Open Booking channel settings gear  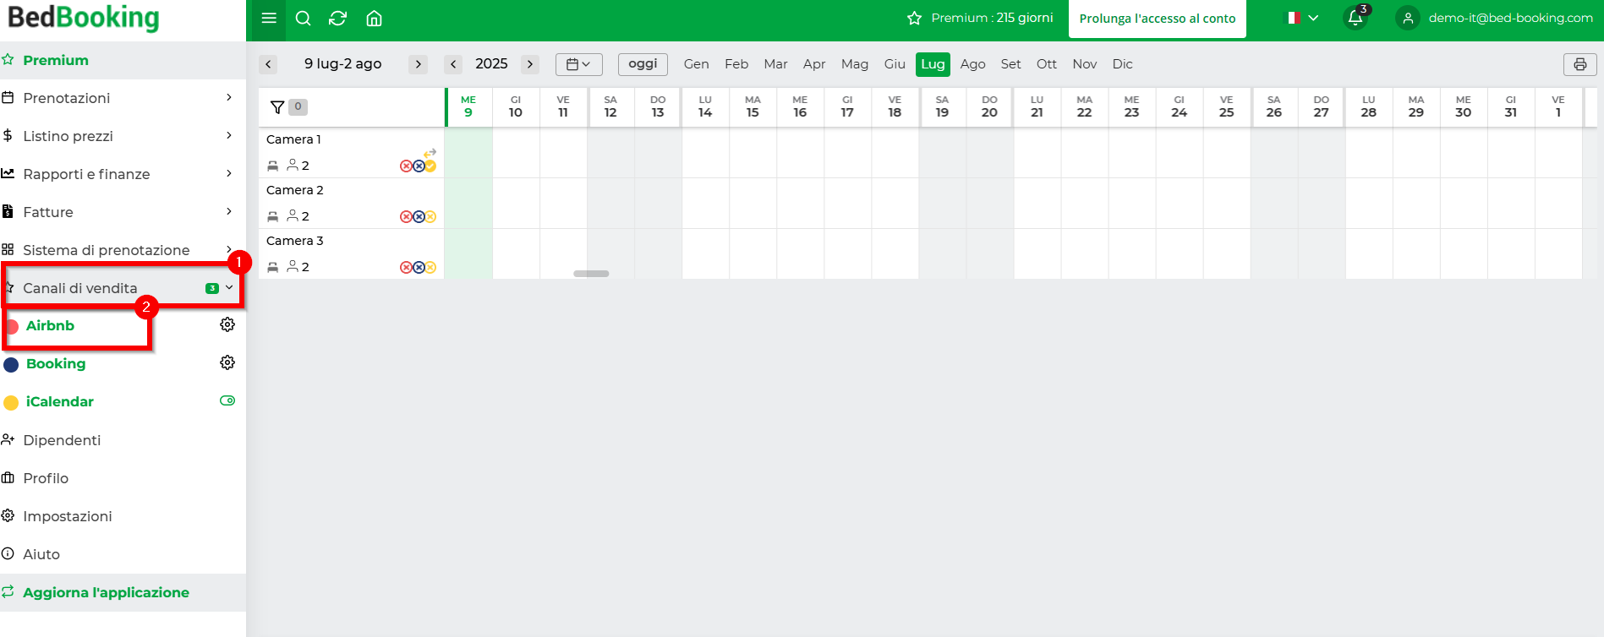(227, 362)
